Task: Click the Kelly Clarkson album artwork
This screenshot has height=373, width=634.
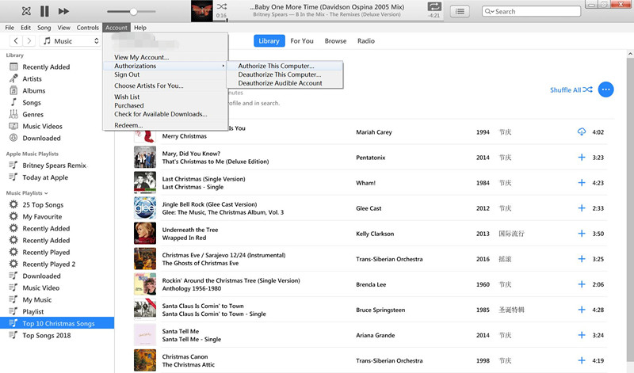Action: [145, 234]
